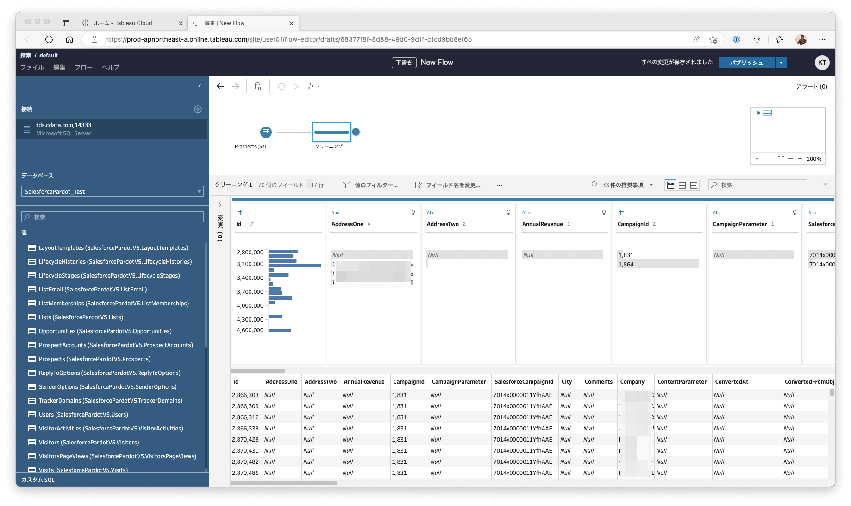851x506 pixels.
Task: Click the パブリッシュ publish button
Action: pos(746,63)
